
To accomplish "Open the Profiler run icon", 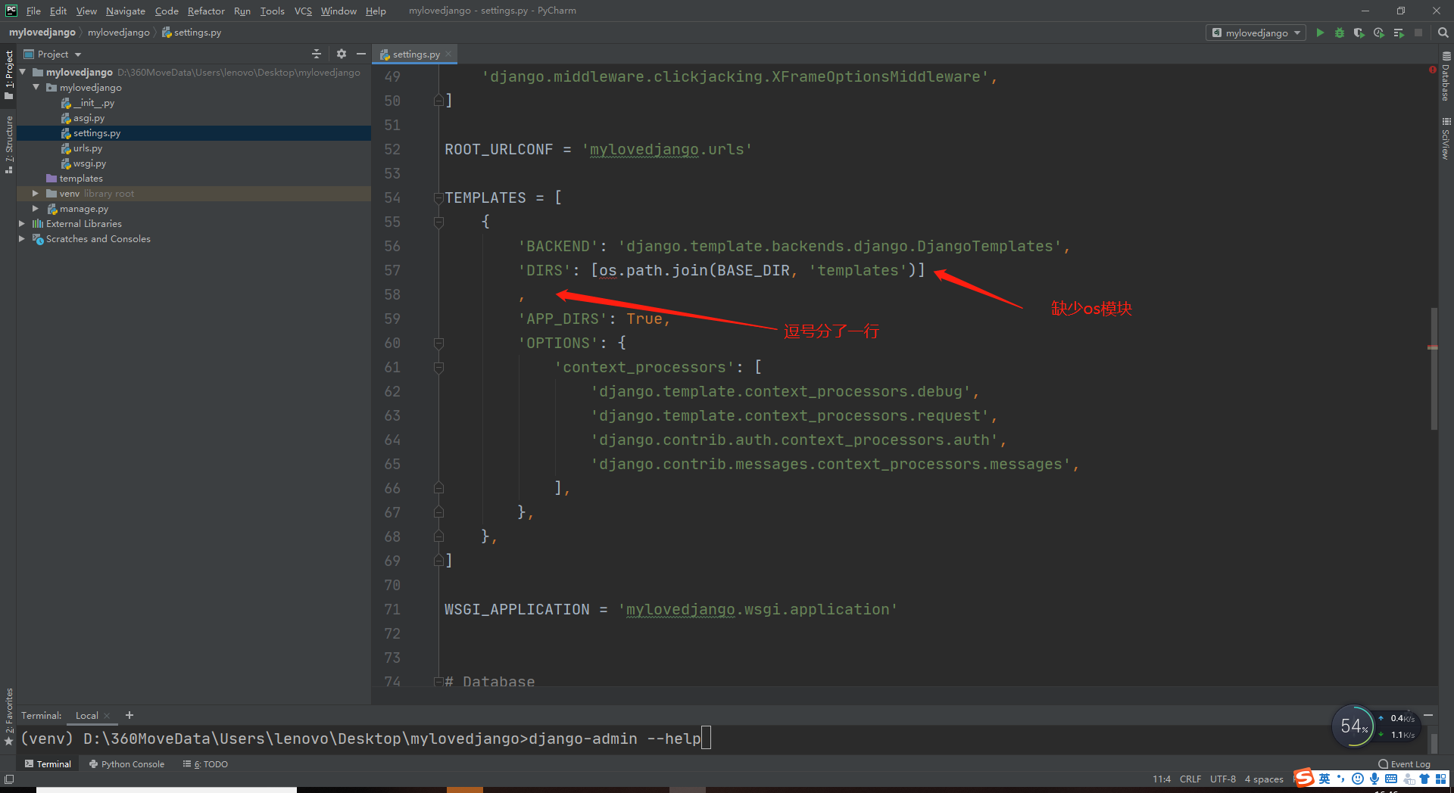I will pyautogui.click(x=1378, y=33).
